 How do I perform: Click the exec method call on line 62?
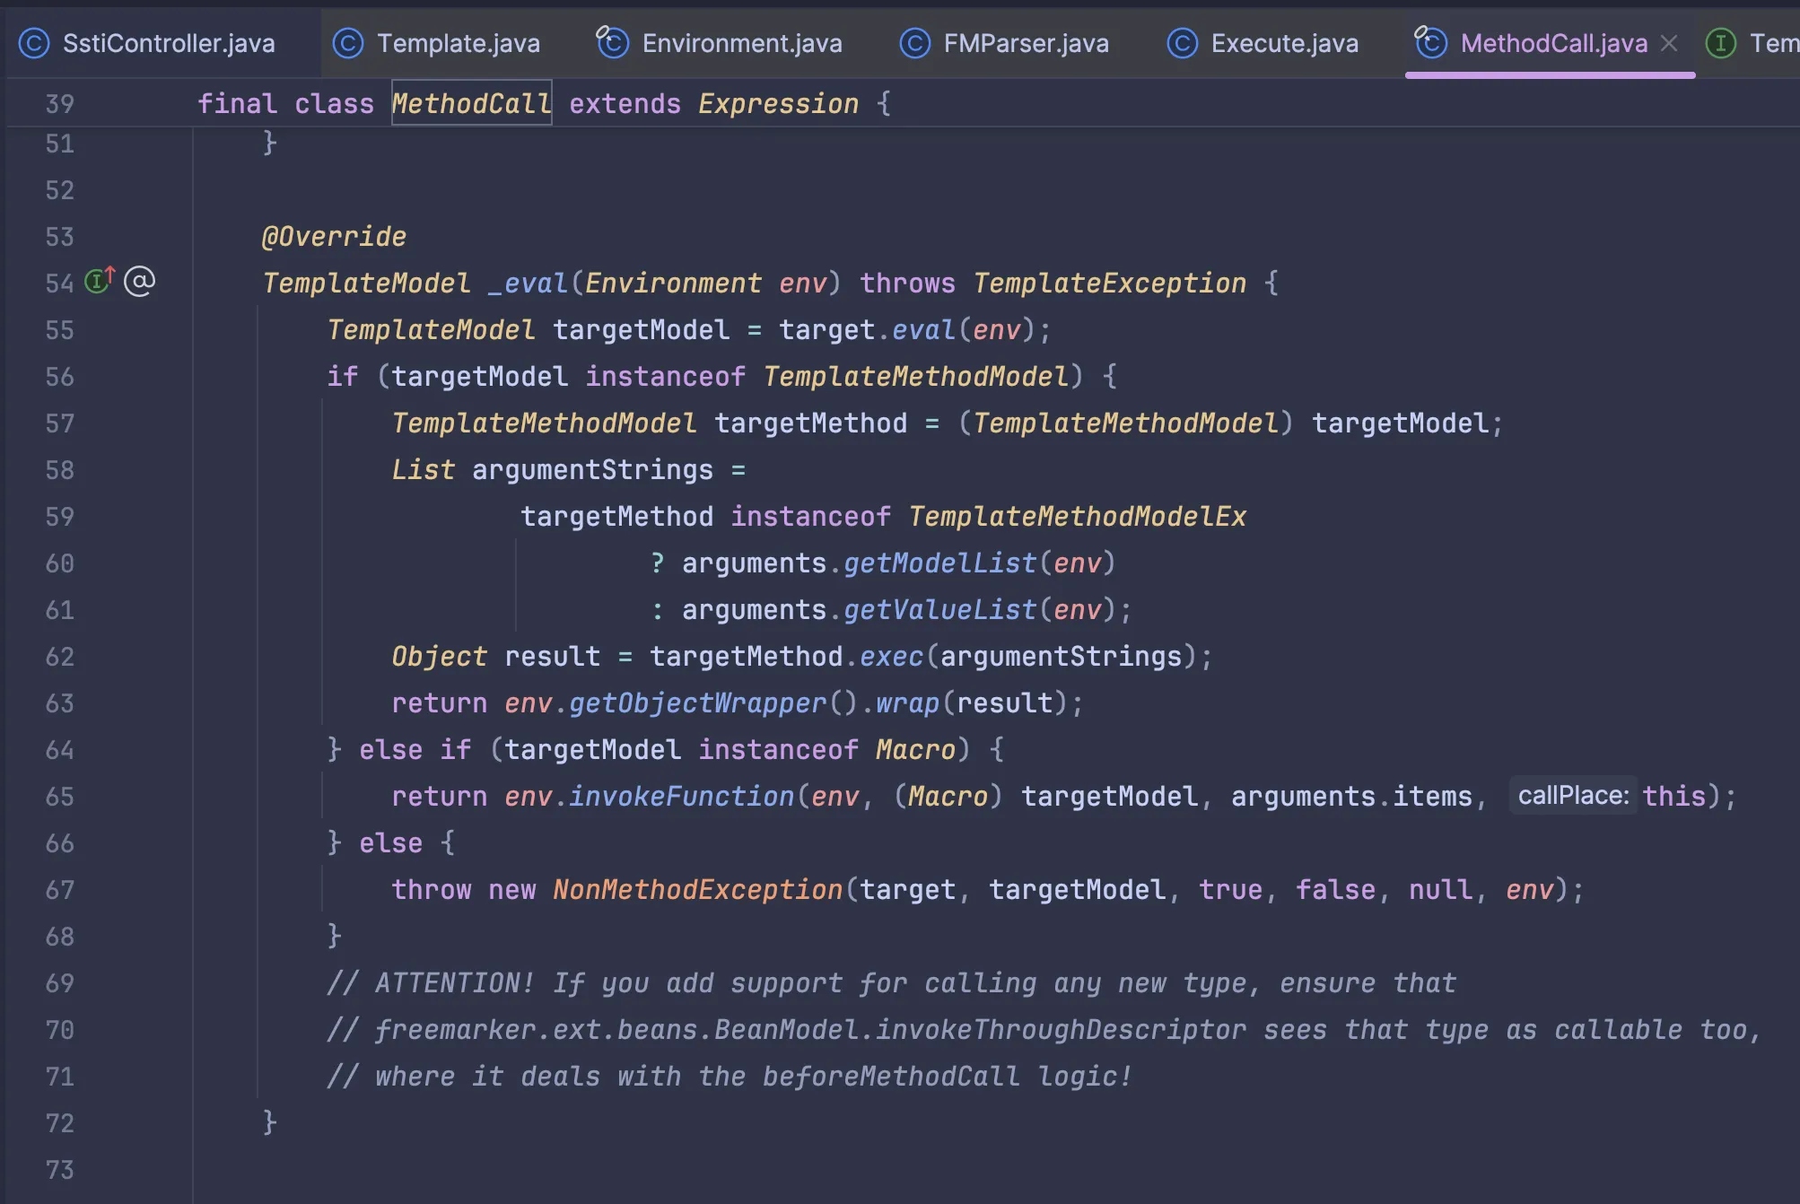(891, 657)
